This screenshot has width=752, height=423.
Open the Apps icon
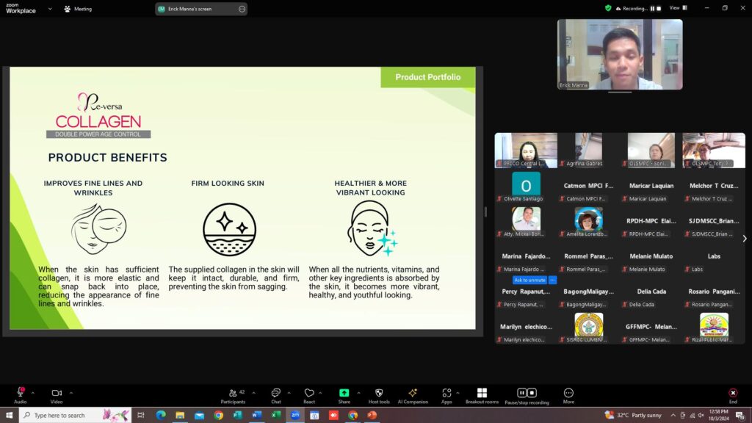[x=446, y=393]
